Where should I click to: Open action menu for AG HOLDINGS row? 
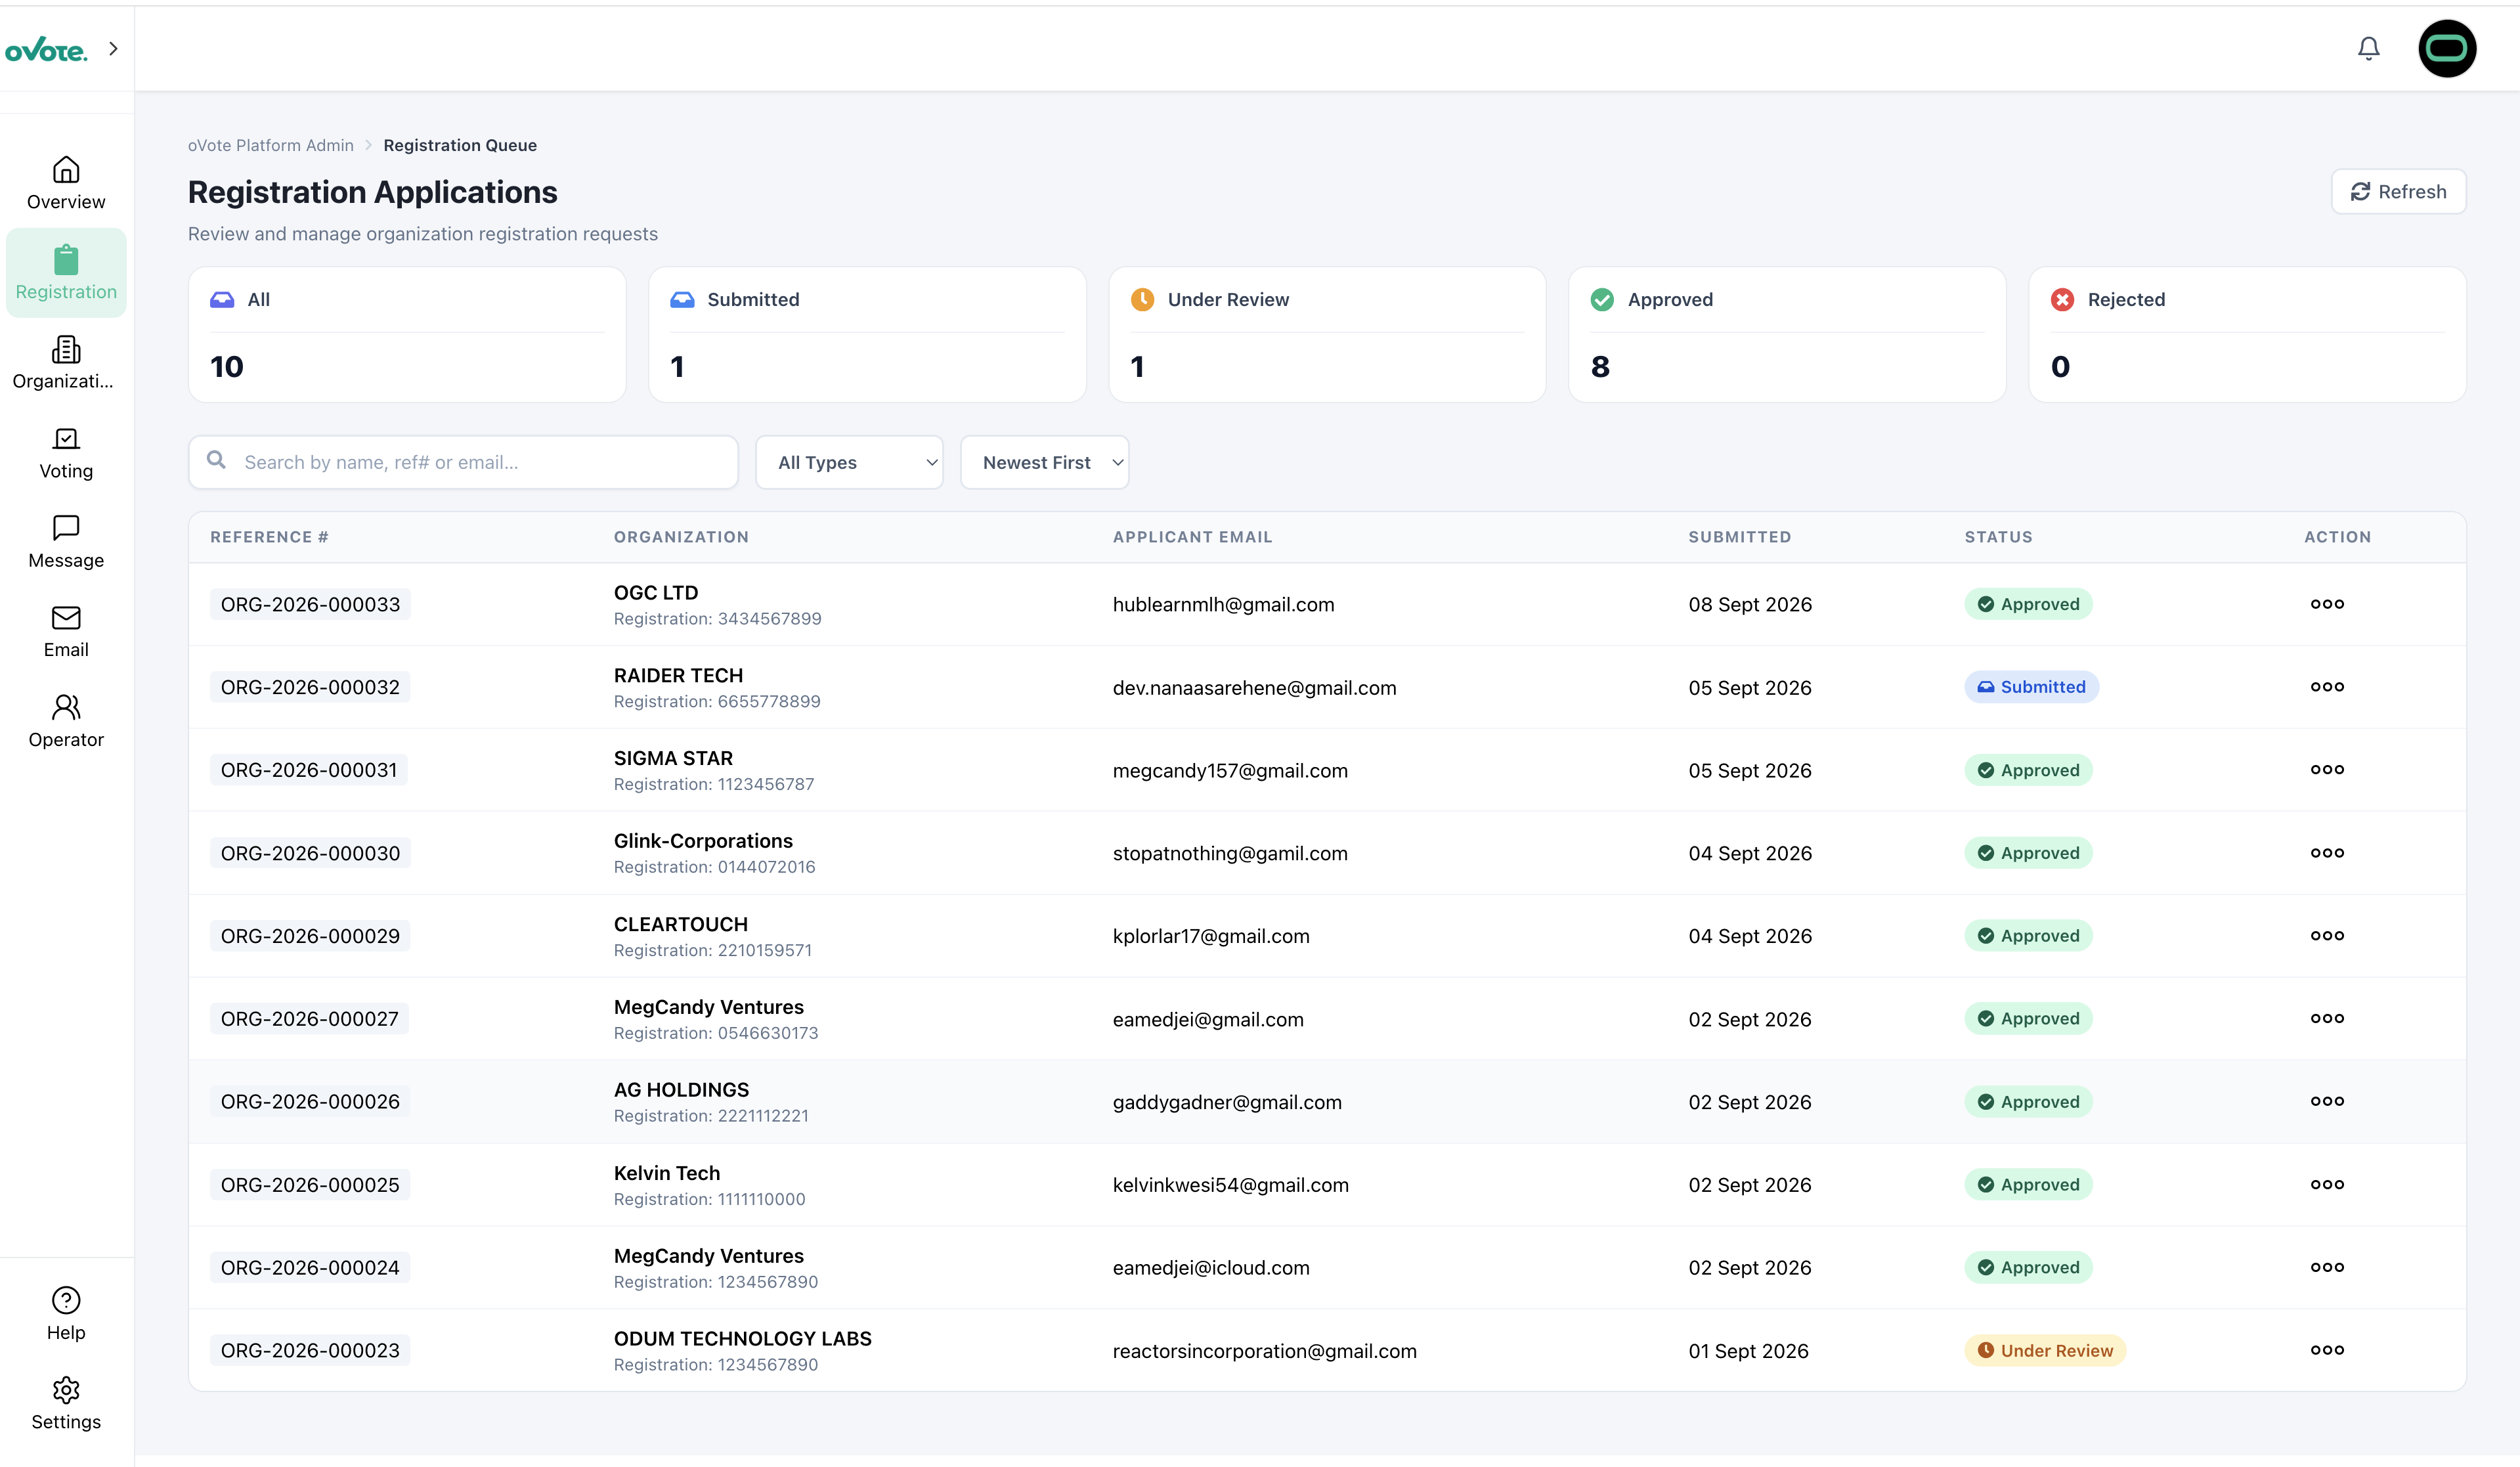click(2327, 1101)
